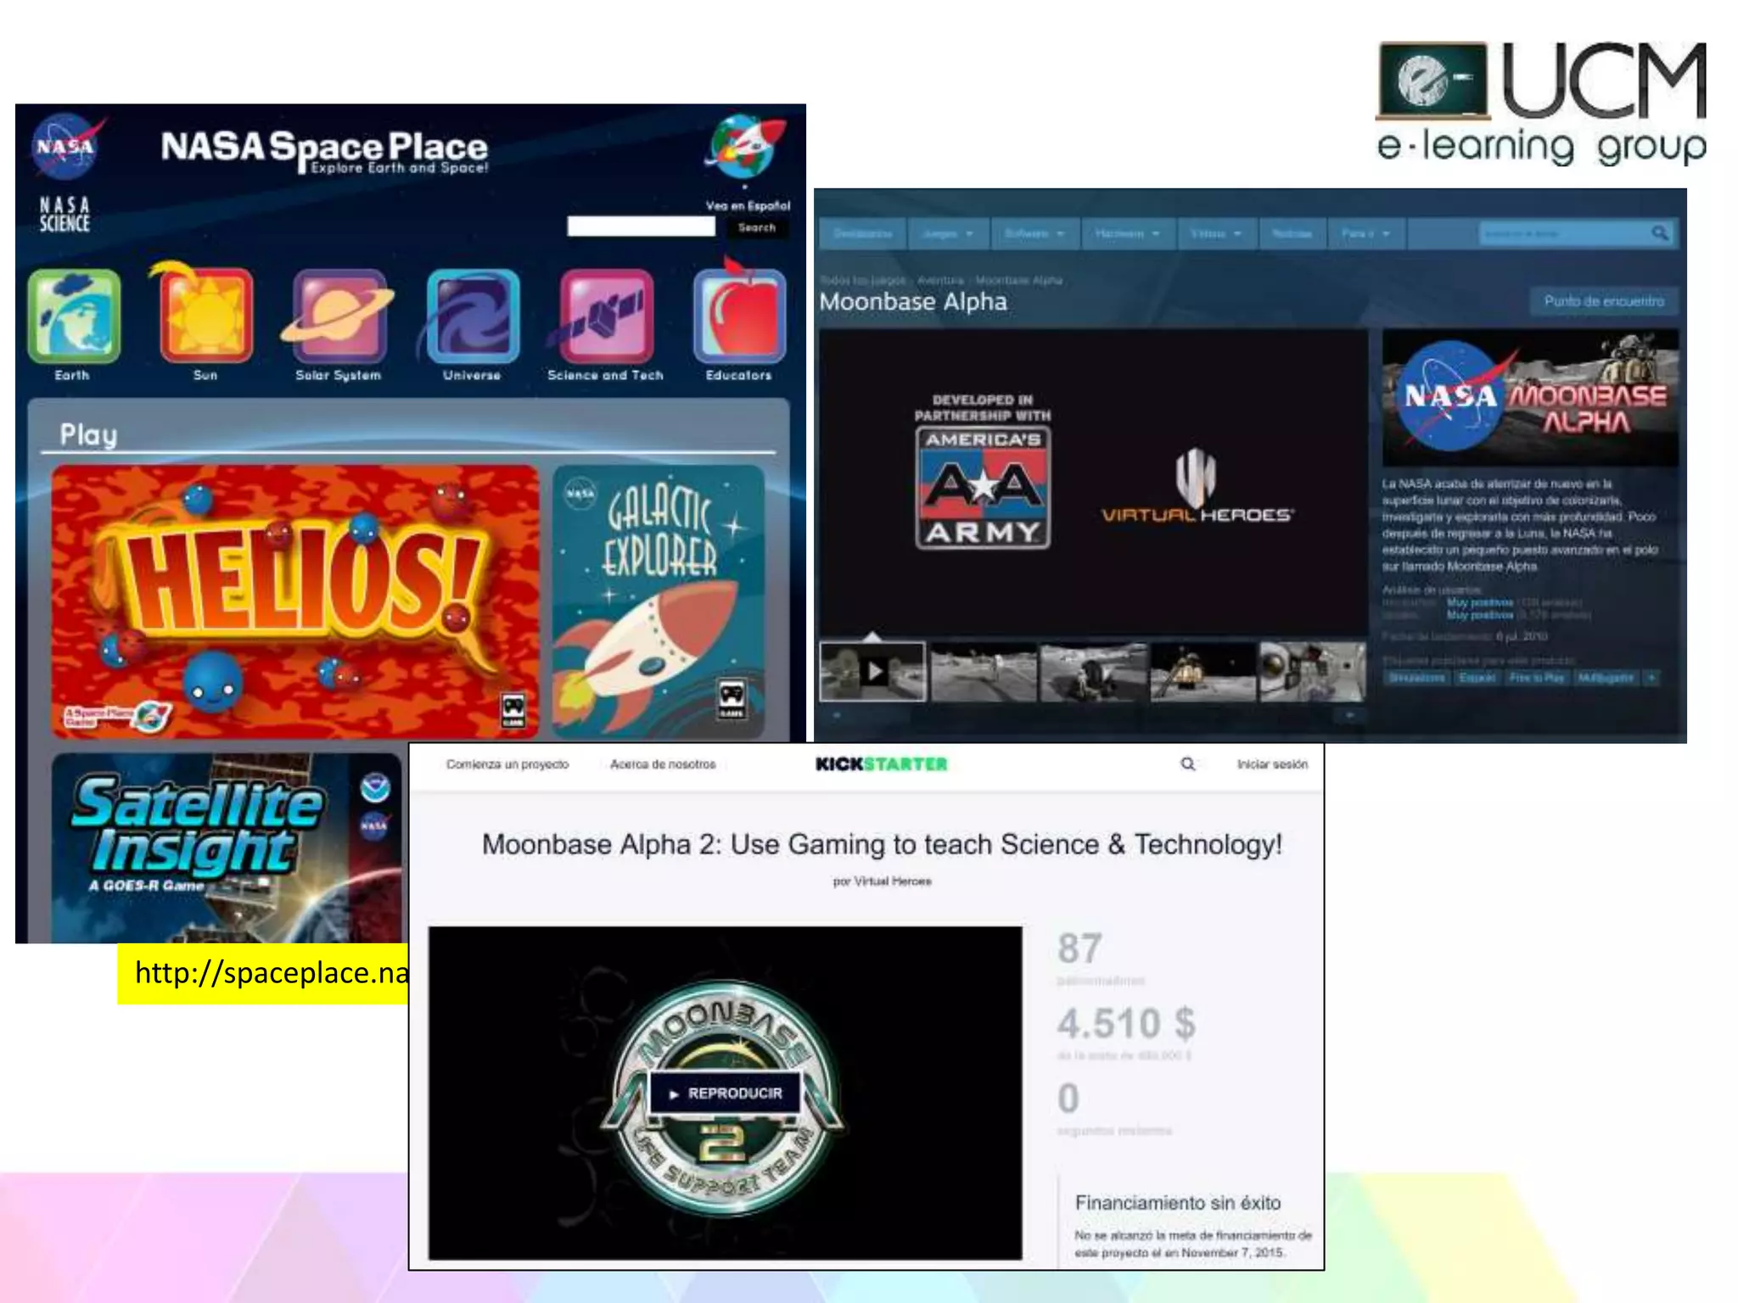Select the Noticias tab in Steam nav
Image resolution: width=1738 pixels, height=1303 pixels.
pos(1292,233)
